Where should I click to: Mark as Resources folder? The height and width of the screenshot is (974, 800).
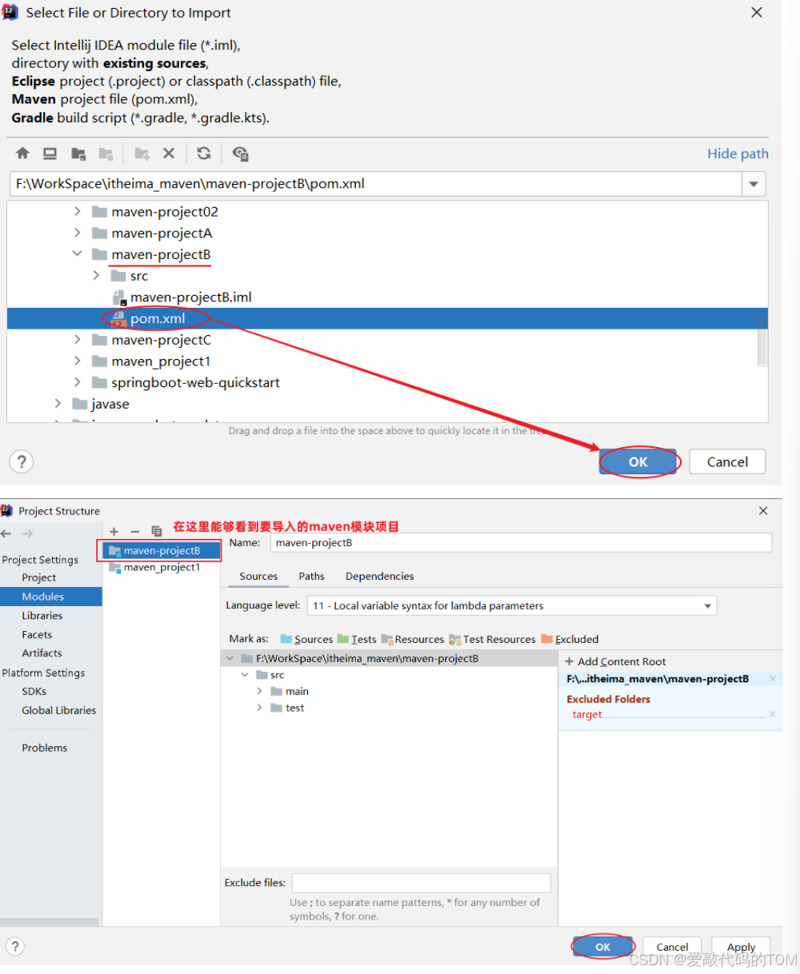click(x=413, y=639)
